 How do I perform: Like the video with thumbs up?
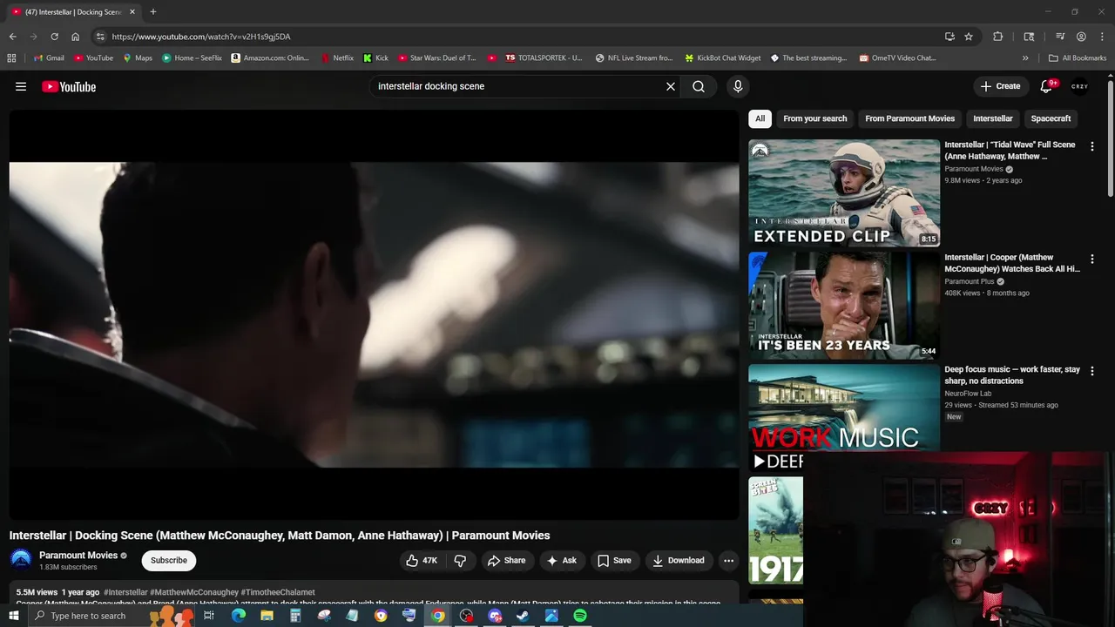tap(422, 561)
